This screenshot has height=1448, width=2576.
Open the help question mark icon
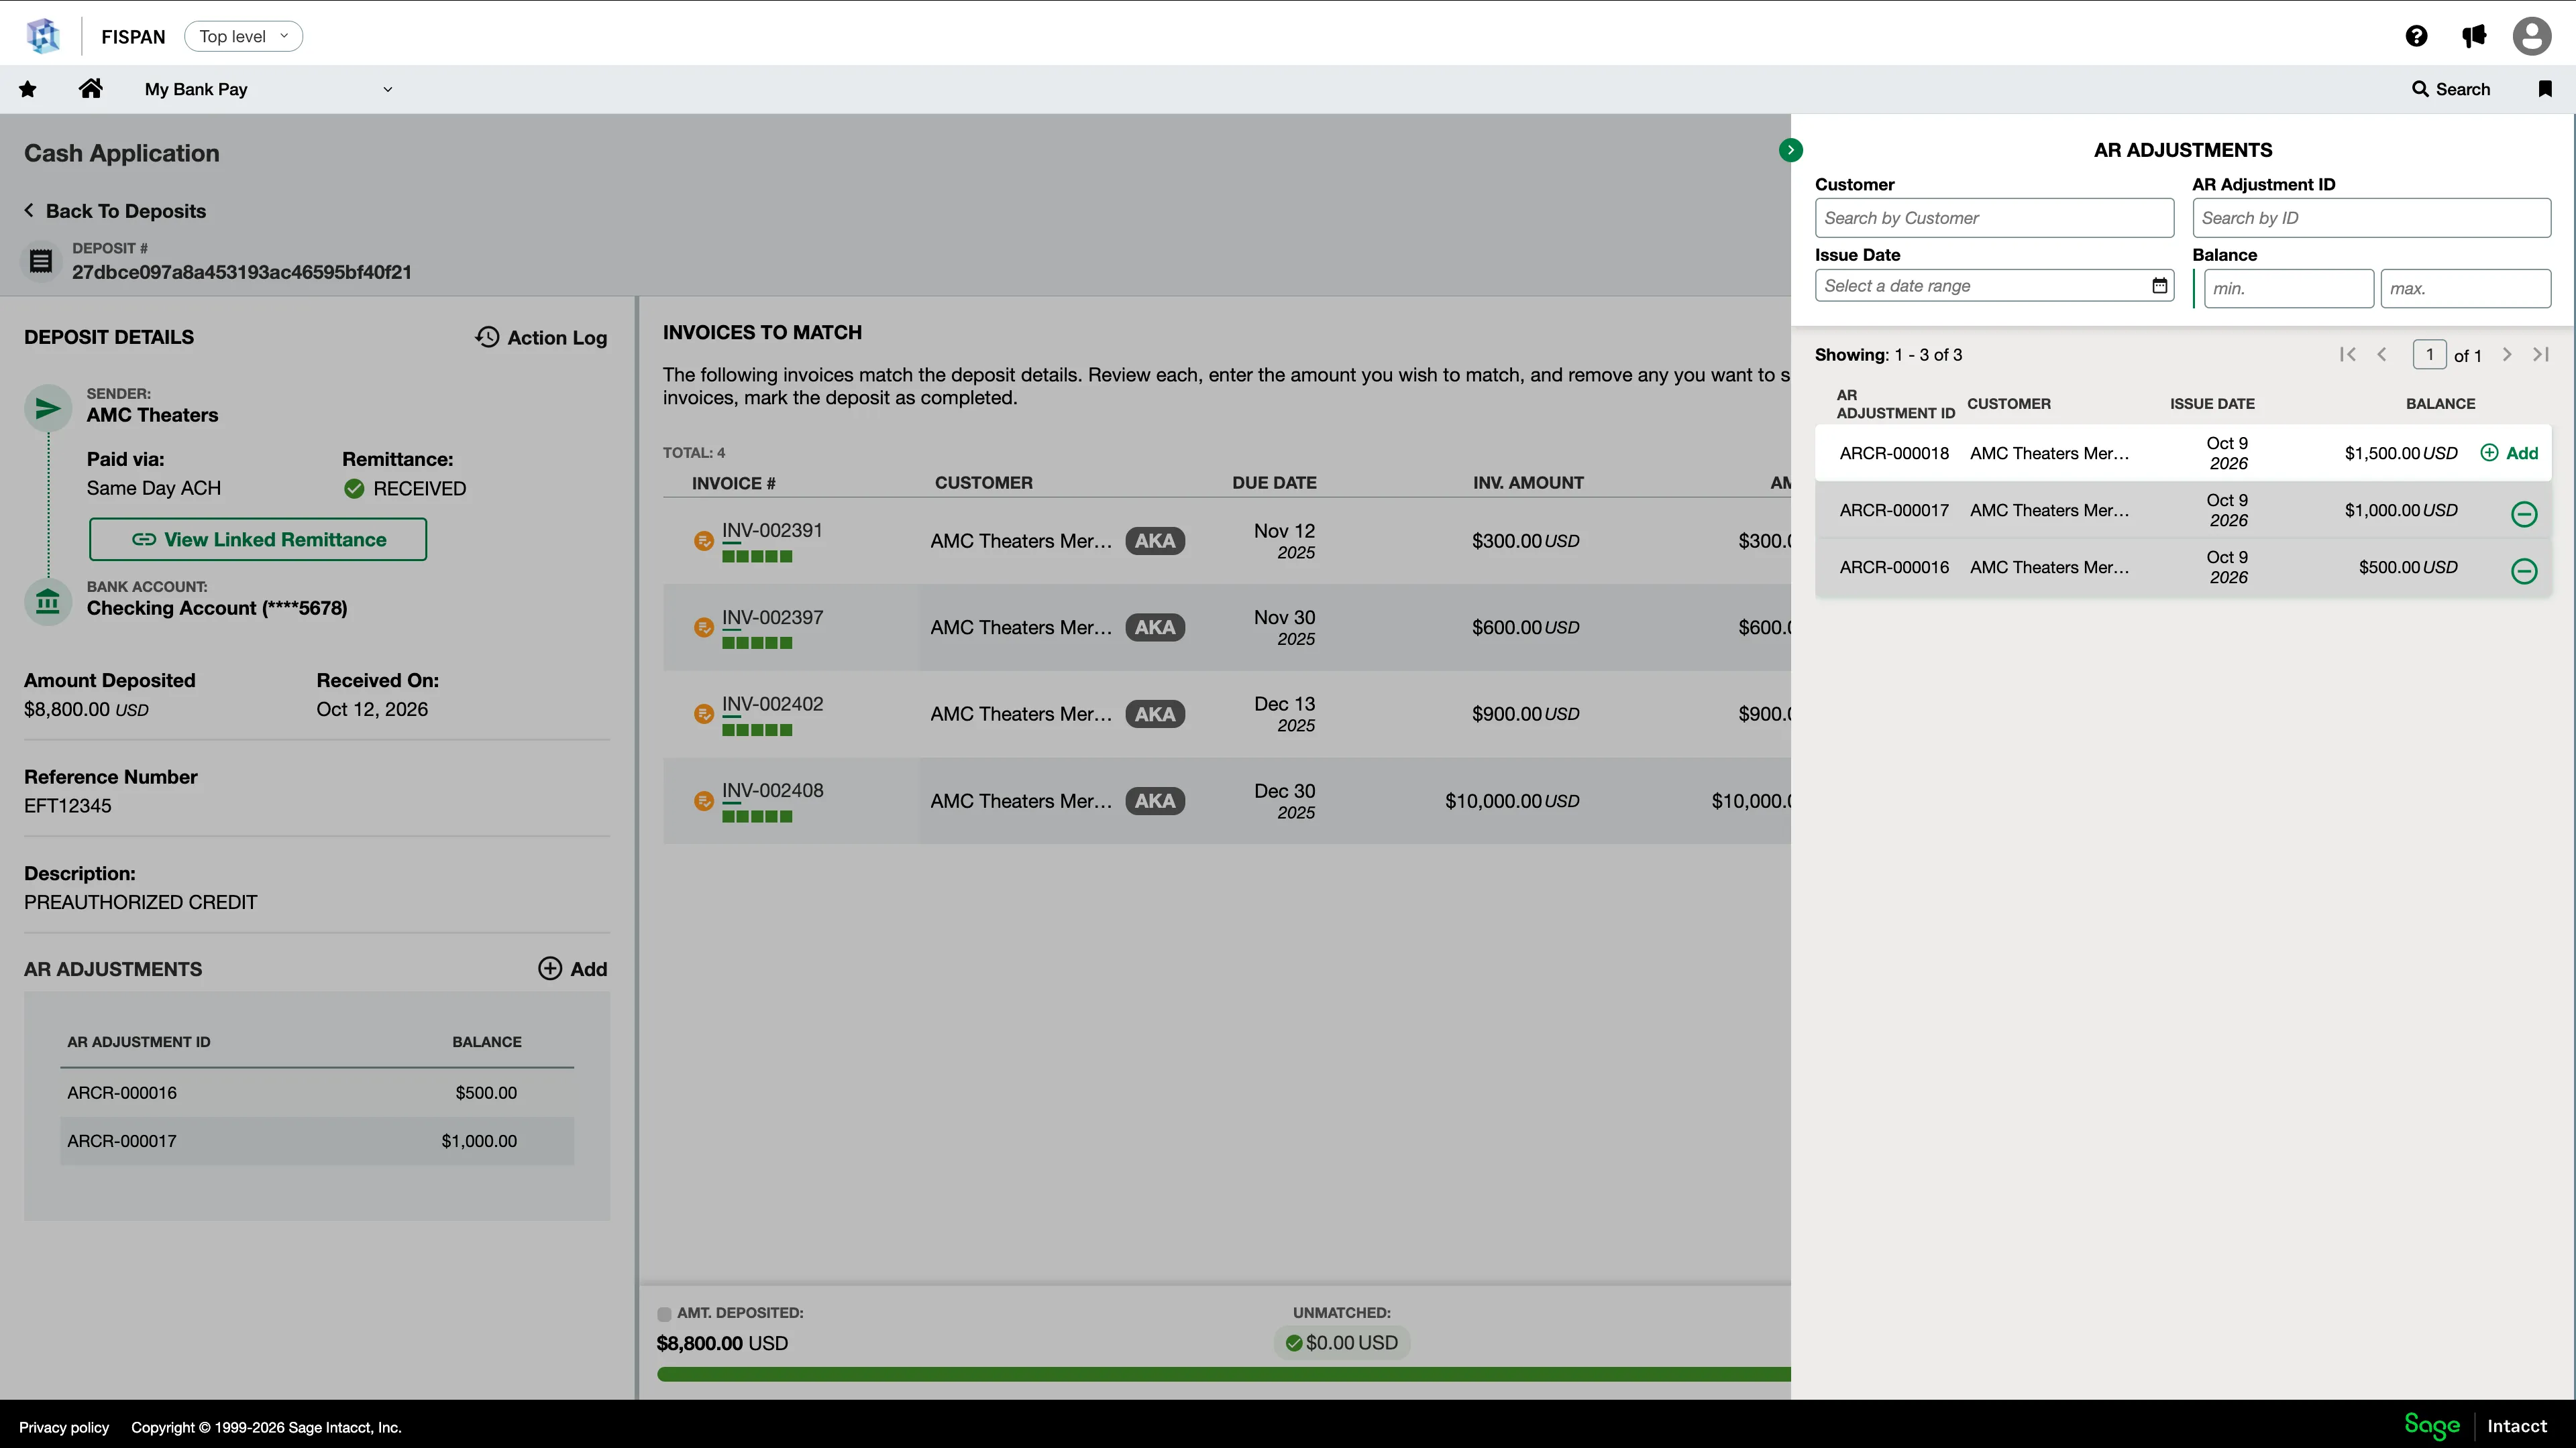(x=2416, y=36)
